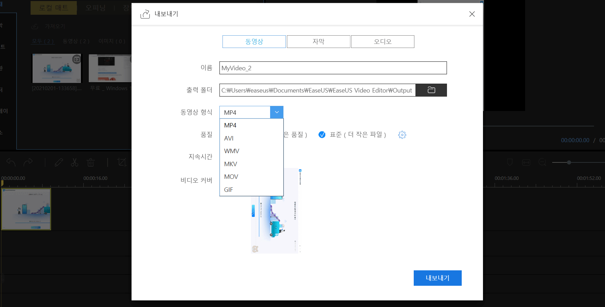The width and height of the screenshot is (605, 307).
Task: Select the 표준 quality radio option
Action: (322, 135)
